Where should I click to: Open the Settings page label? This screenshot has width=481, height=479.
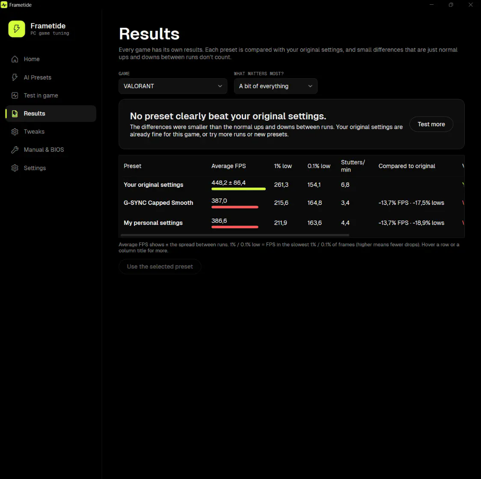coord(35,168)
